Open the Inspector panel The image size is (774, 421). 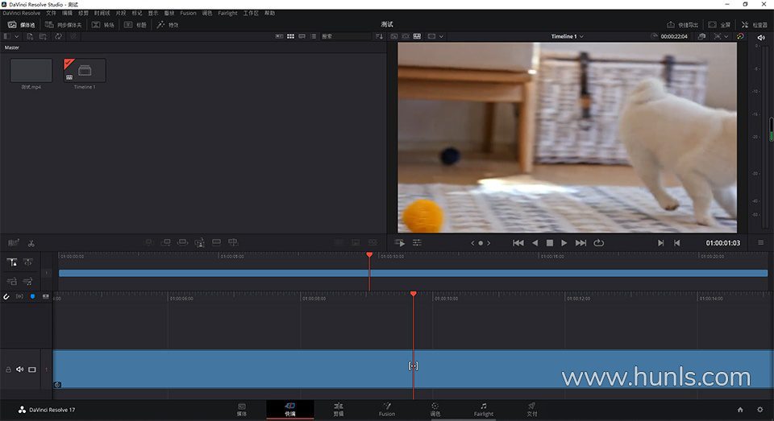755,25
